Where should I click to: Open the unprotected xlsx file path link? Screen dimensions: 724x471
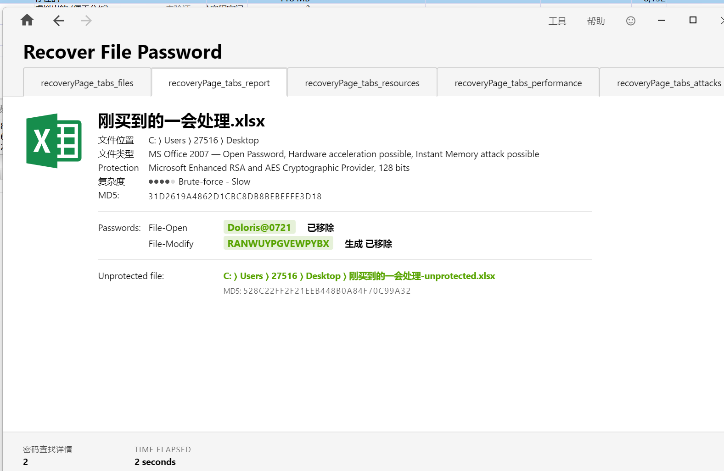point(359,276)
